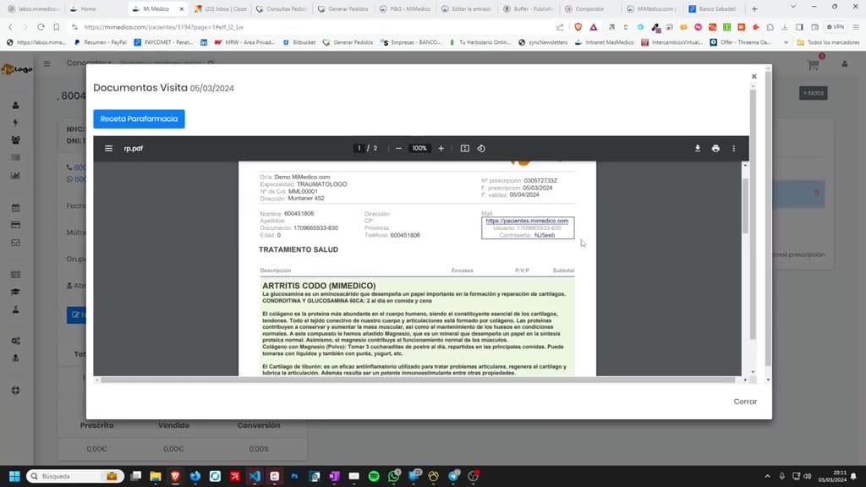
Task: Print the rp.pdf document
Action: tap(715, 148)
